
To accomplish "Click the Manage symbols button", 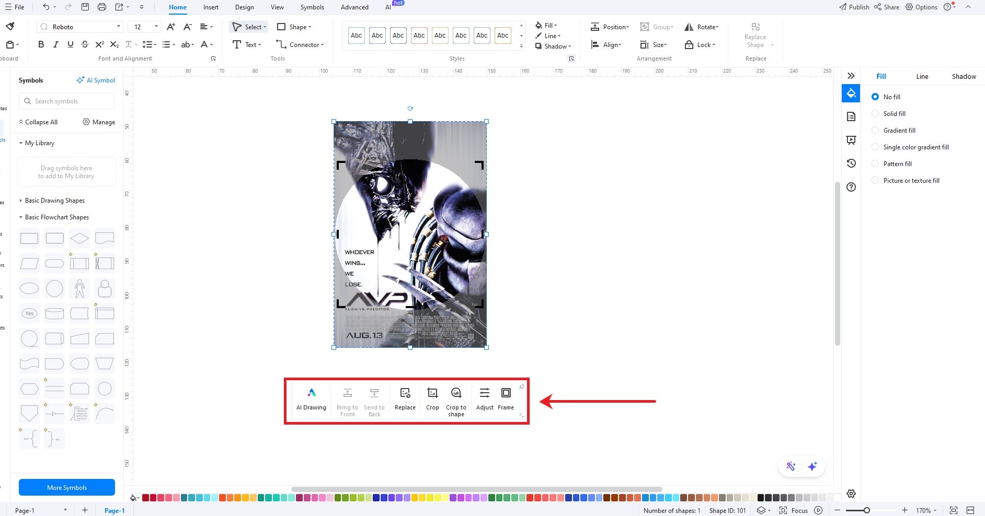I will [x=99, y=122].
